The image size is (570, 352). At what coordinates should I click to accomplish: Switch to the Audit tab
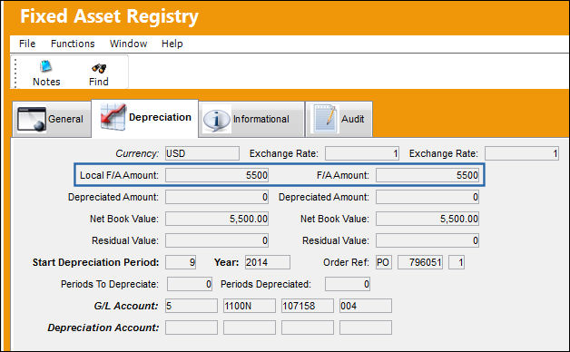click(x=339, y=119)
